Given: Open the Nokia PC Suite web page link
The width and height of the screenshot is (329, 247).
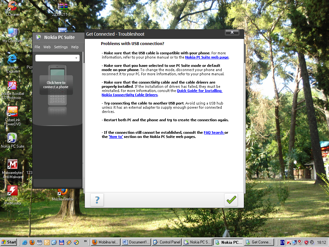Looking at the screenshot, I should point(207,57).
